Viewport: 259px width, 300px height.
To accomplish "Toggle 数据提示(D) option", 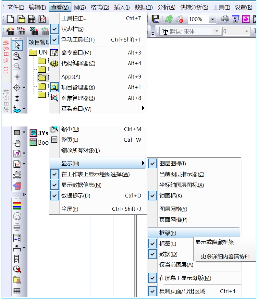I will [54, 196].
